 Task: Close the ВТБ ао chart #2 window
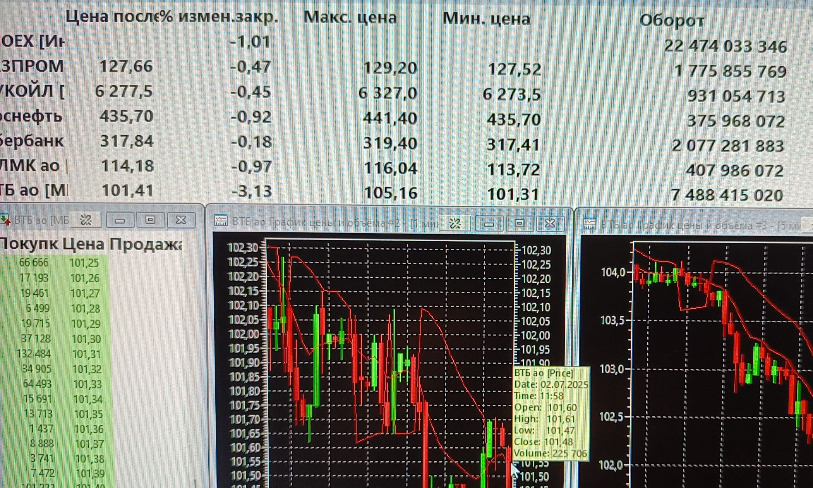550,223
